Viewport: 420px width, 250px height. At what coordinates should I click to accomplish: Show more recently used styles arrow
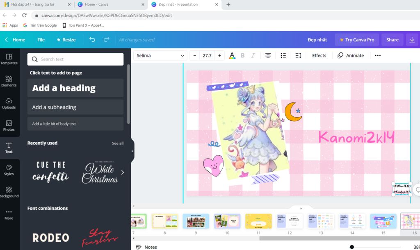click(x=123, y=173)
